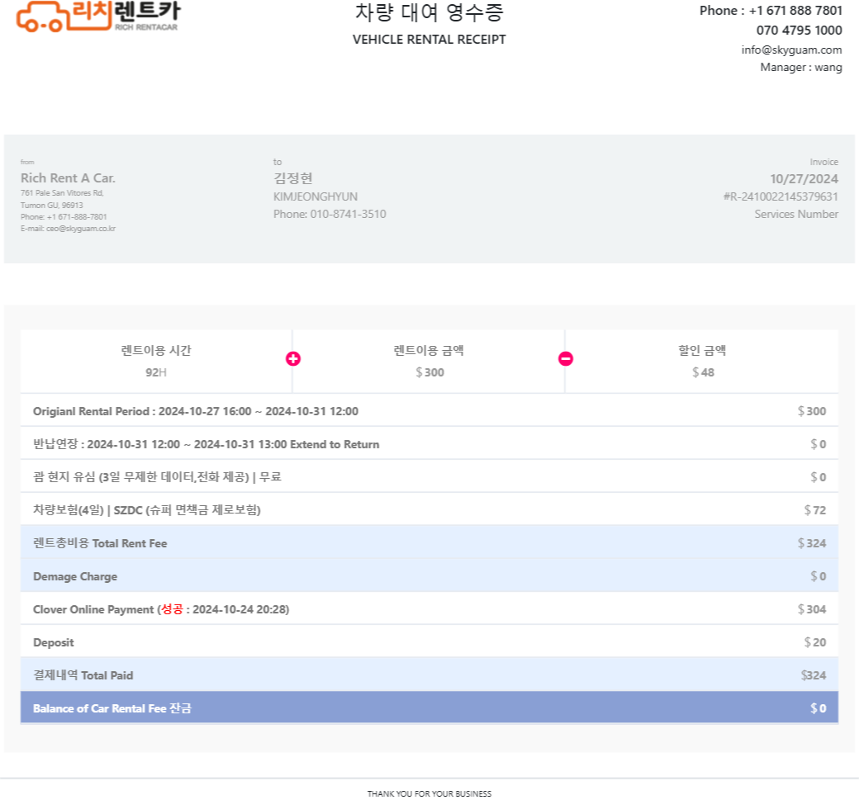The width and height of the screenshot is (859, 800).
Task: Select the Original Rental Period row
Action: (x=429, y=410)
